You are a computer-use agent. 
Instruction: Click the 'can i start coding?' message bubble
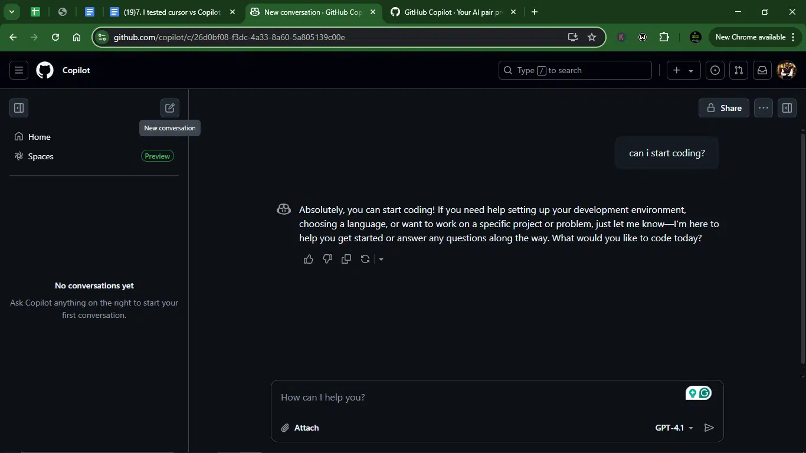tap(667, 153)
